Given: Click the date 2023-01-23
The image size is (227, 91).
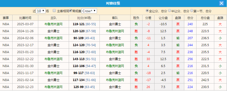Looking at the screenshot, I should click(x=25, y=52).
